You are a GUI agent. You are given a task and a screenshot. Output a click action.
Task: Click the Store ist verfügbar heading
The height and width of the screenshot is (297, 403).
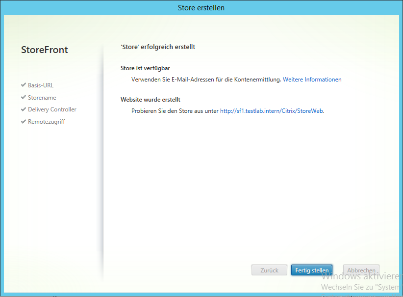pyautogui.click(x=145, y=68)
